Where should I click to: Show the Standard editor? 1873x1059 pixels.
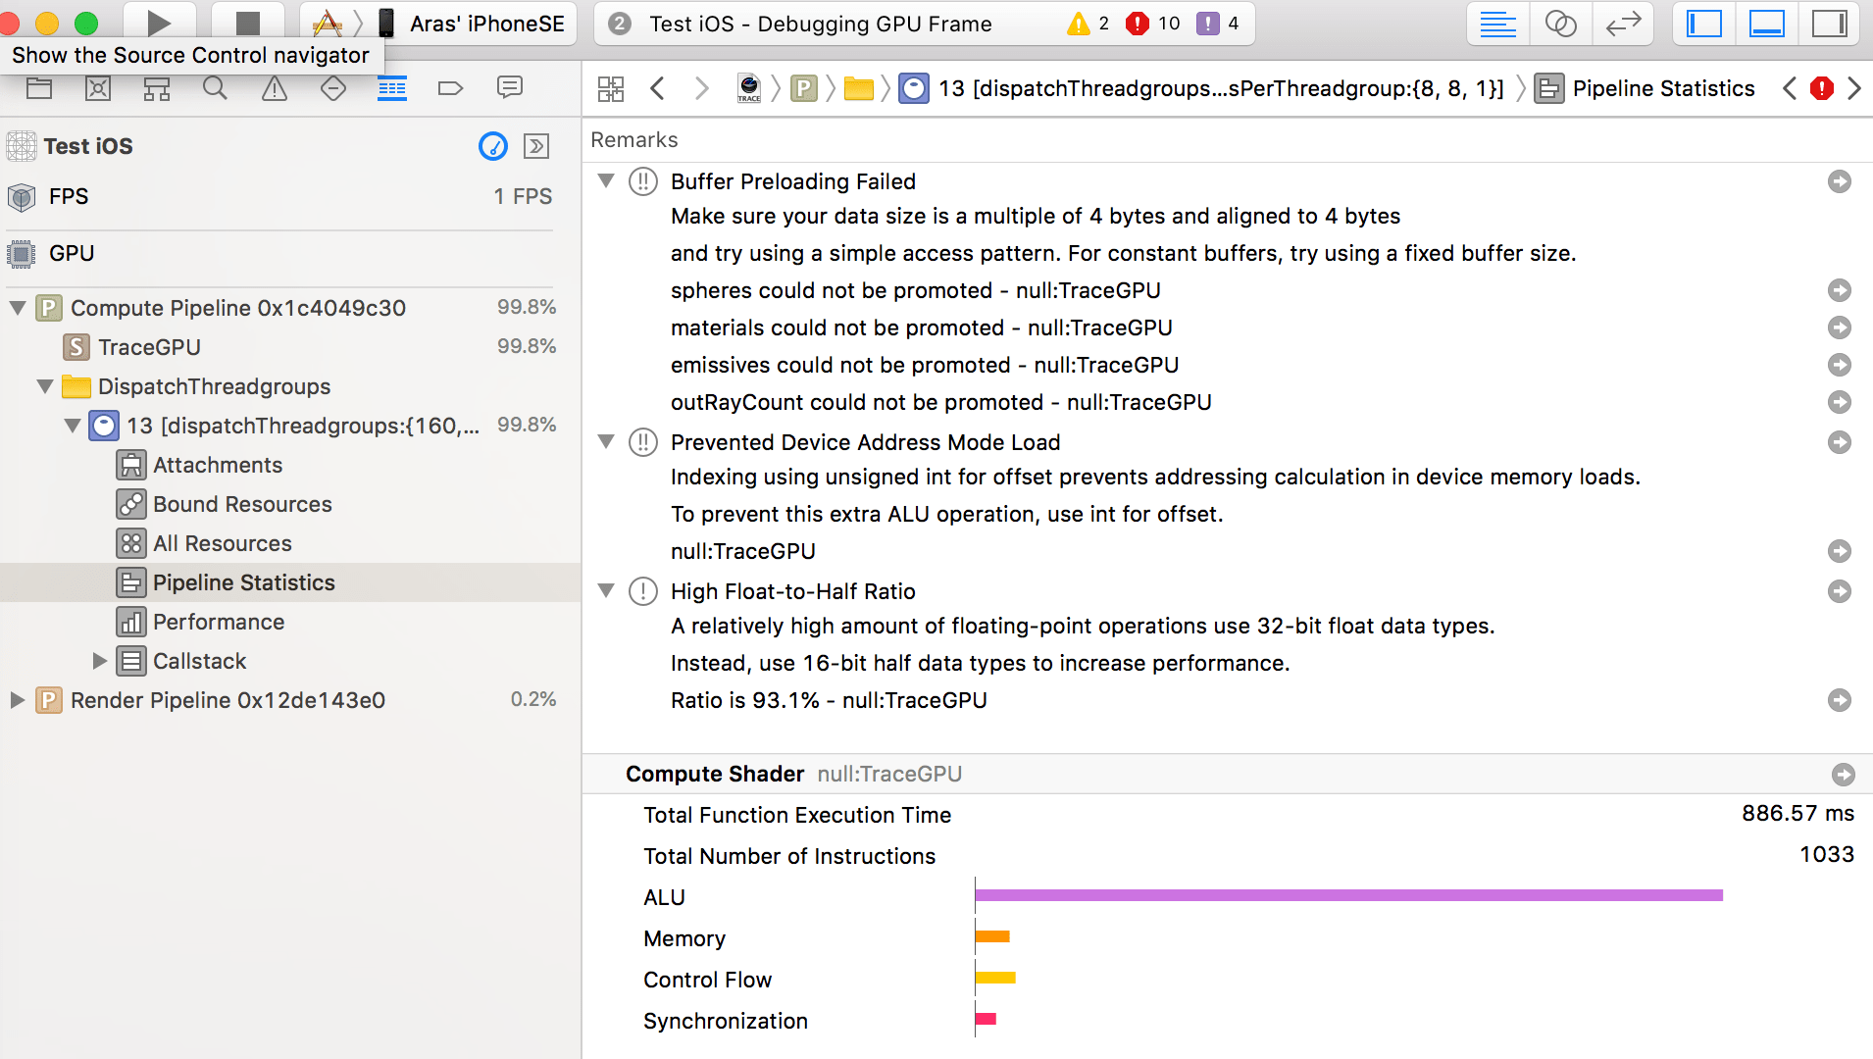(x=1498, y=24)
